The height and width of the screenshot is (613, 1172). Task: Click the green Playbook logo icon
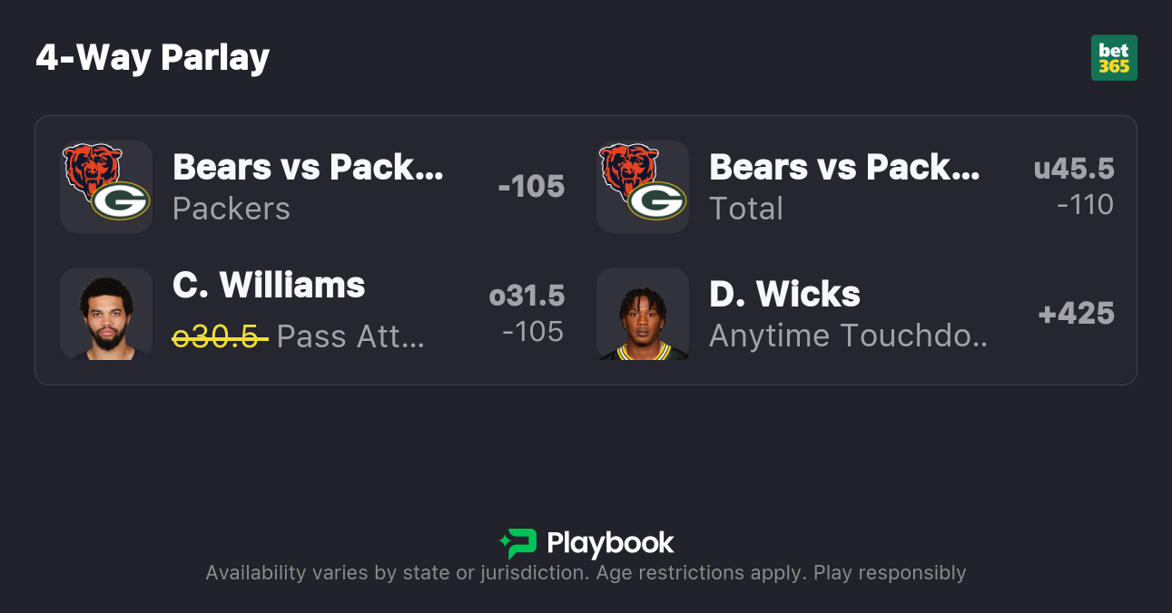click(518, 543)
